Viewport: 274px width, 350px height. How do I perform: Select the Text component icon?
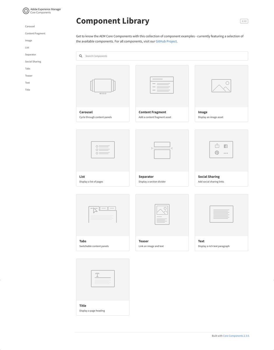221,214
